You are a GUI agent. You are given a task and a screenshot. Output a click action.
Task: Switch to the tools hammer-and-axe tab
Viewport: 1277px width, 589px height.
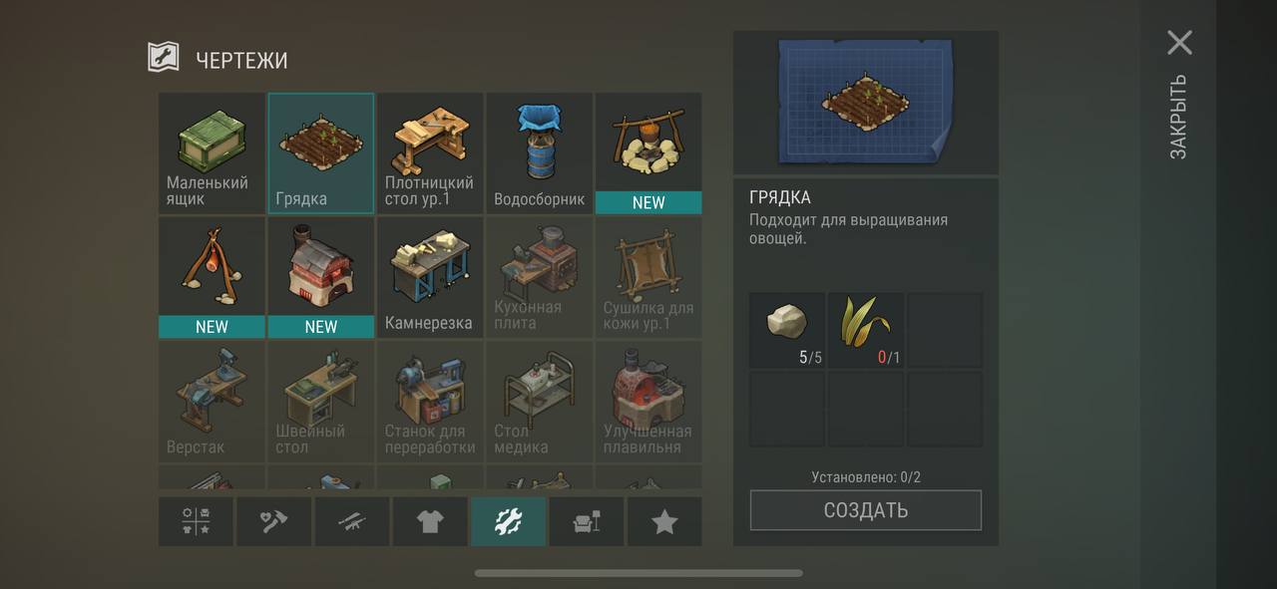pyautogui.click(x=273, y=521)
